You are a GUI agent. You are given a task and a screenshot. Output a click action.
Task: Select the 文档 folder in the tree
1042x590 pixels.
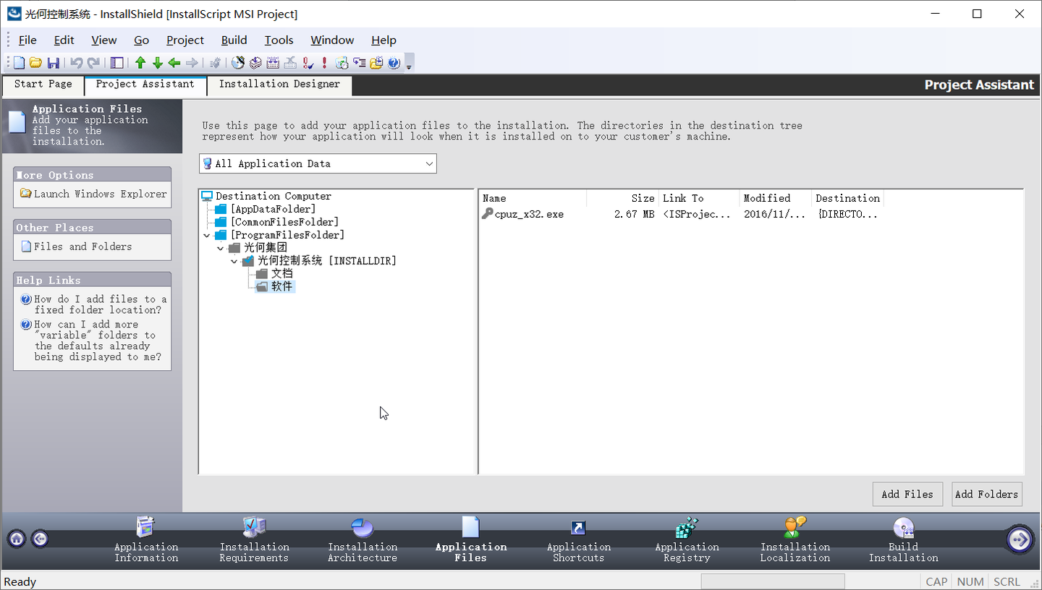(x=282, y=274)
